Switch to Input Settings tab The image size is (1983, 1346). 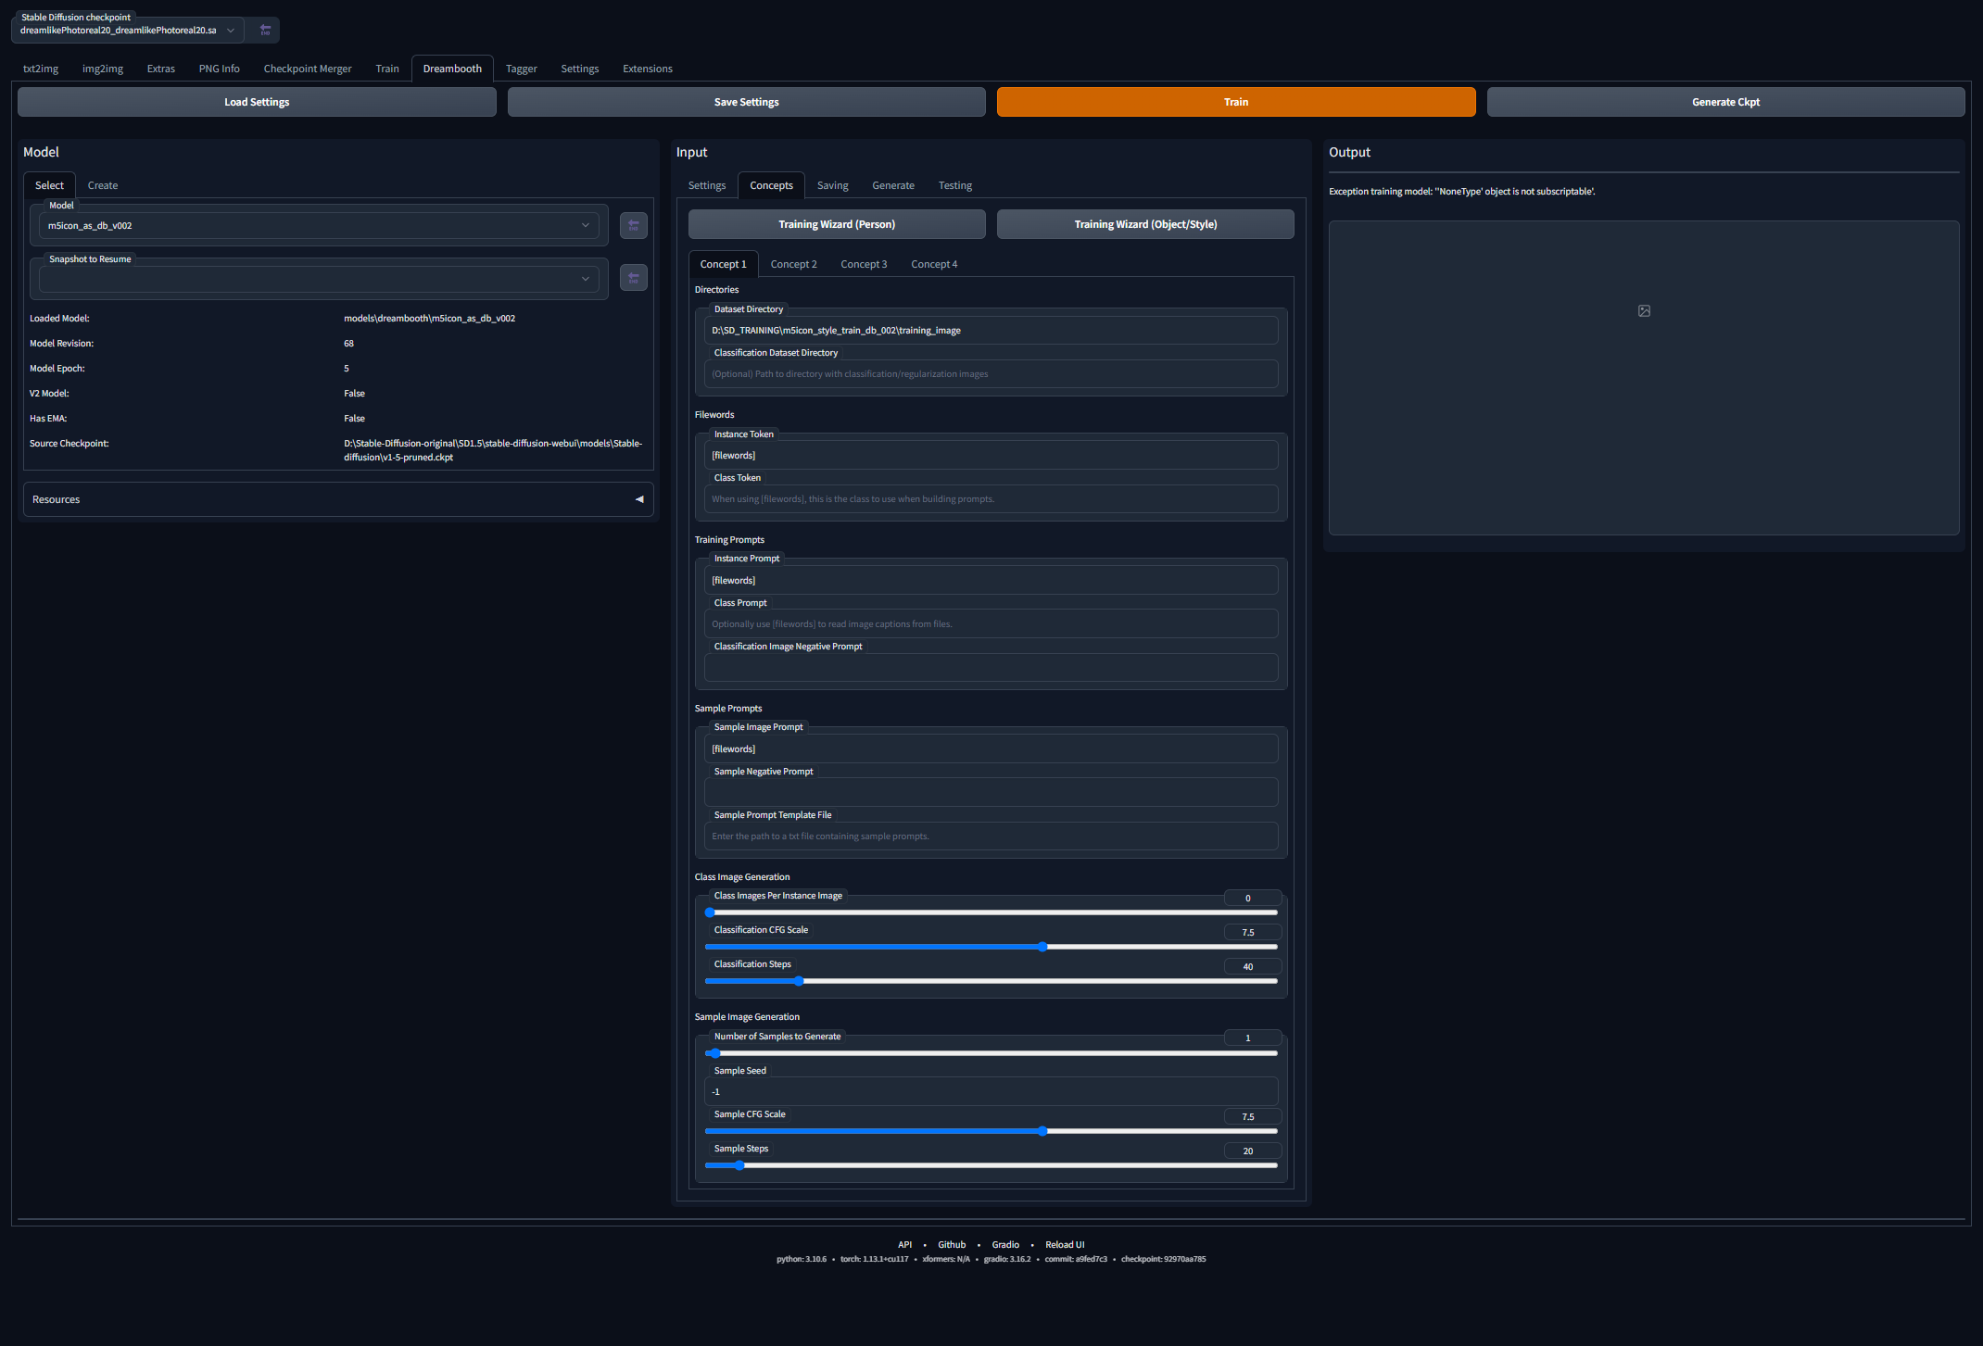click(707, 185)
